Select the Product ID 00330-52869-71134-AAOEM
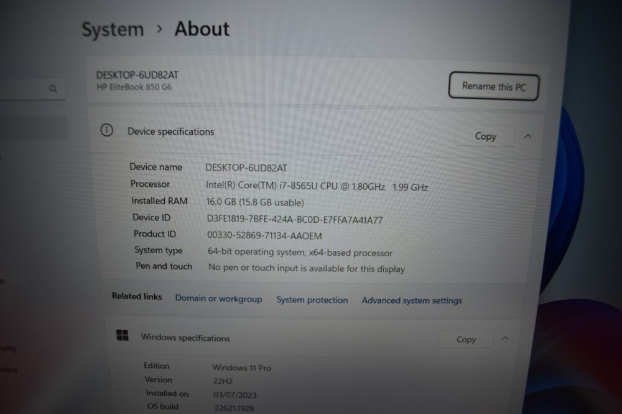This screenshot has width=622, height=414. tap(264, 235)
